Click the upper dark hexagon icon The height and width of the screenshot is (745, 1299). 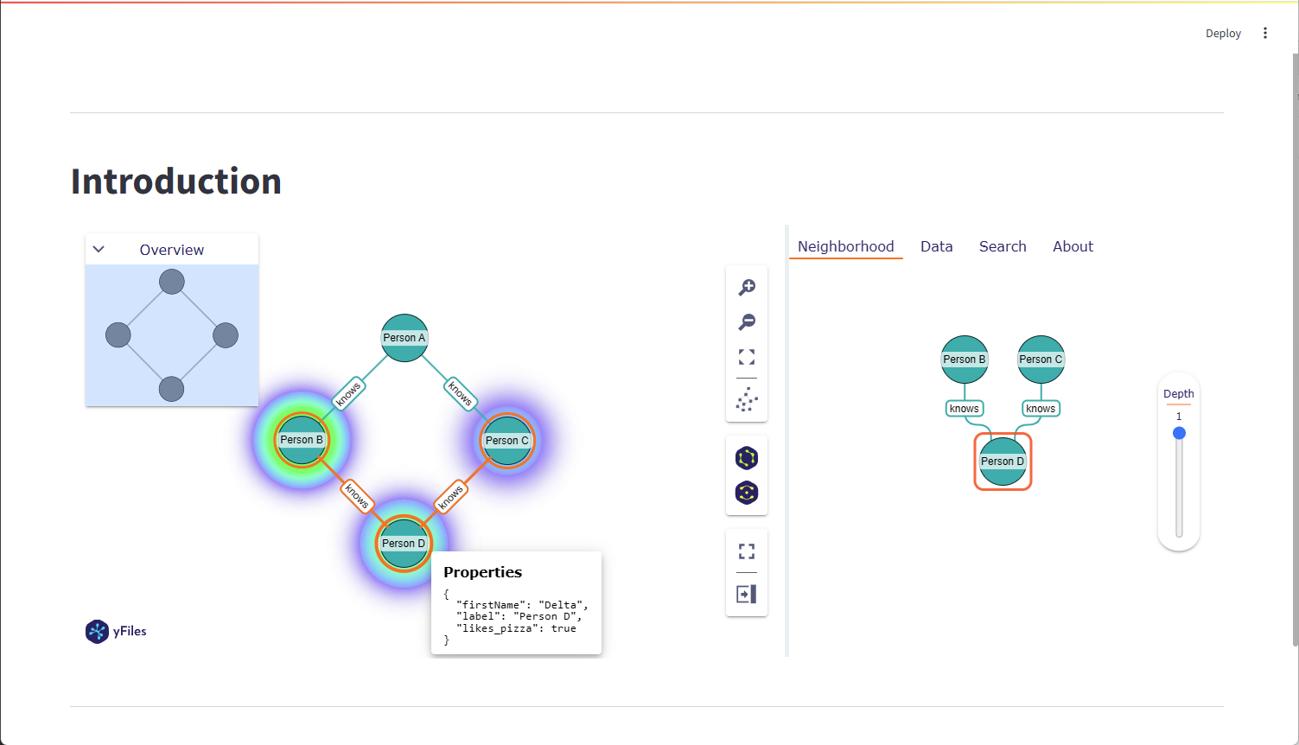click(747, 457)
